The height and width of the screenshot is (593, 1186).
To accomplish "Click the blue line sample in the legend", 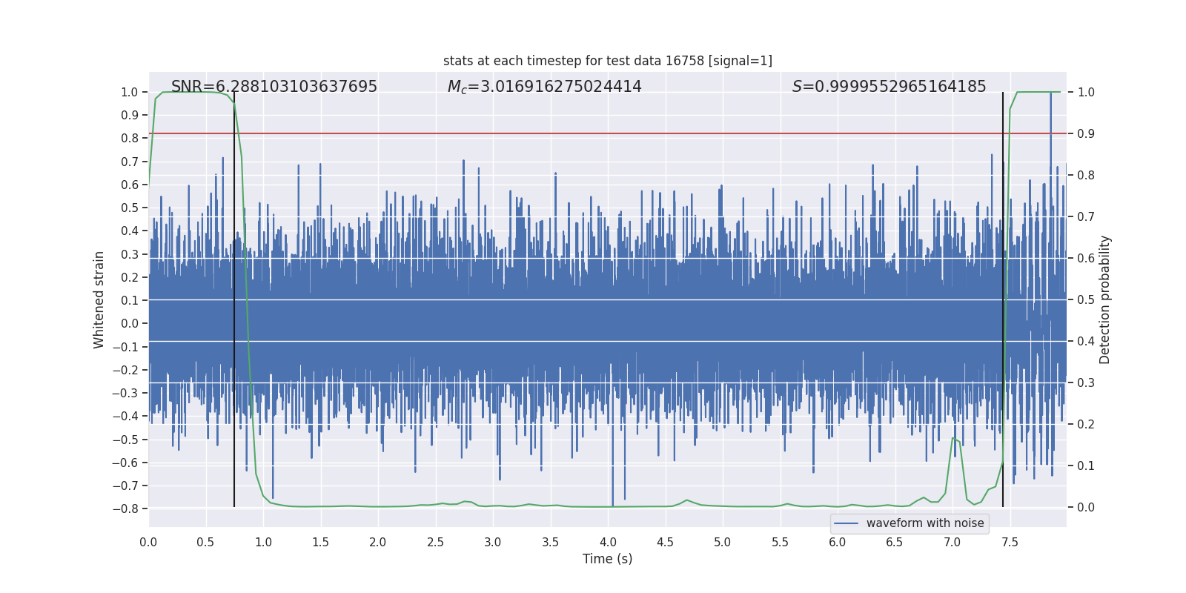I will [847, 523].
